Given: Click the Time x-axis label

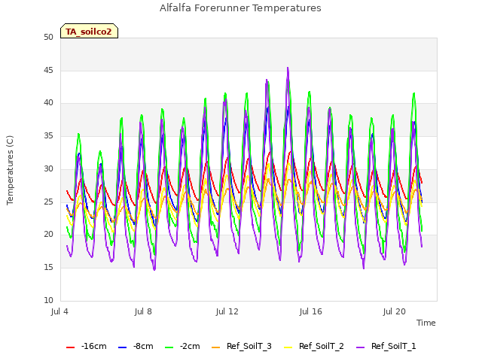Looking at the screenshot, I should tap(426, 323).
